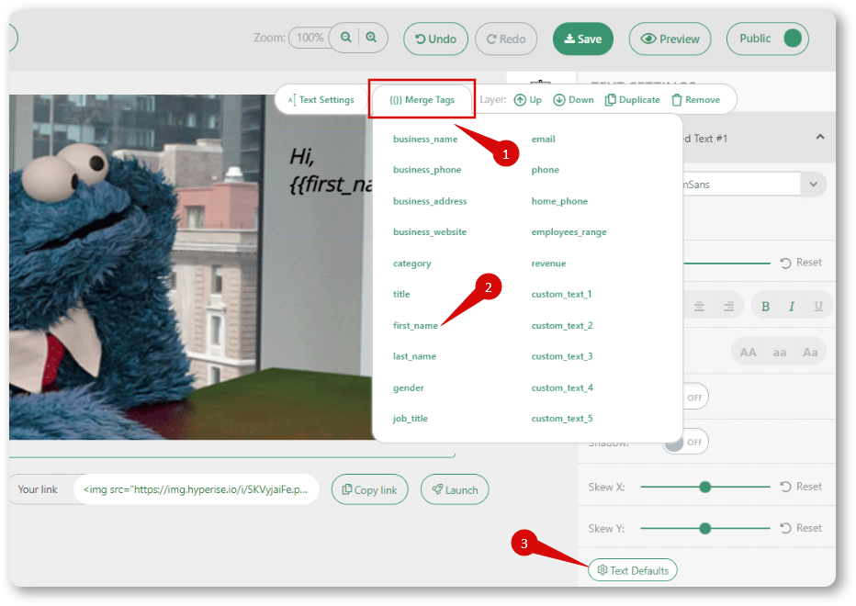The image size is (856, 606).
Task: Align text right
Action: 729,307
